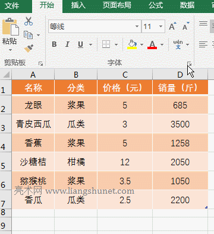This screenshot has height=234, width=214.
Task: Apply cell borders icon
Action: pos(106,44)
